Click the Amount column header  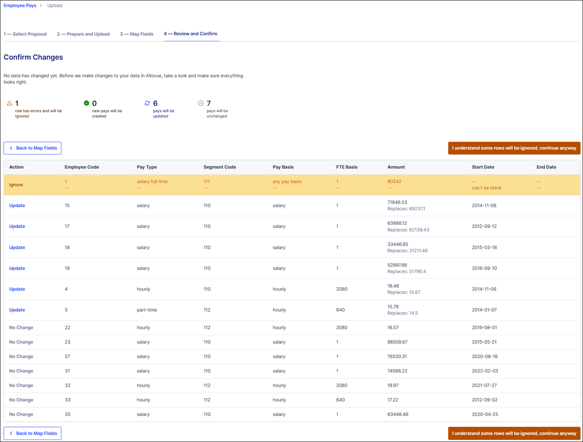coord(396,167)
